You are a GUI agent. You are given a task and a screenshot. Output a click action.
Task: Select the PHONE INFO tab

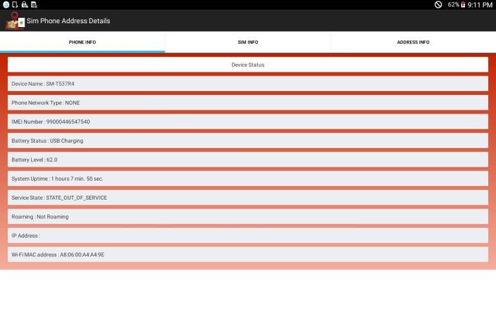pyautogui.click(x=82, y=42)
